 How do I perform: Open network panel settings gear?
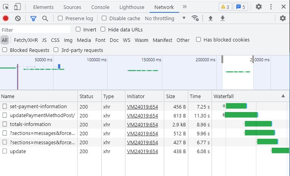pyautogui.click(x=283, y=18)
